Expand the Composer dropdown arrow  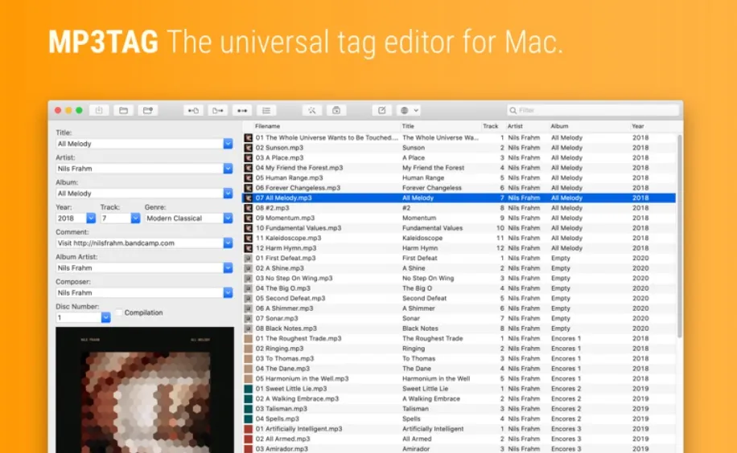click(x=228, y=293)
